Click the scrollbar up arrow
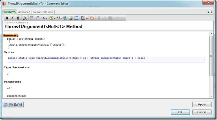Viewport: 217px width, 120px height. coord(211,34)
